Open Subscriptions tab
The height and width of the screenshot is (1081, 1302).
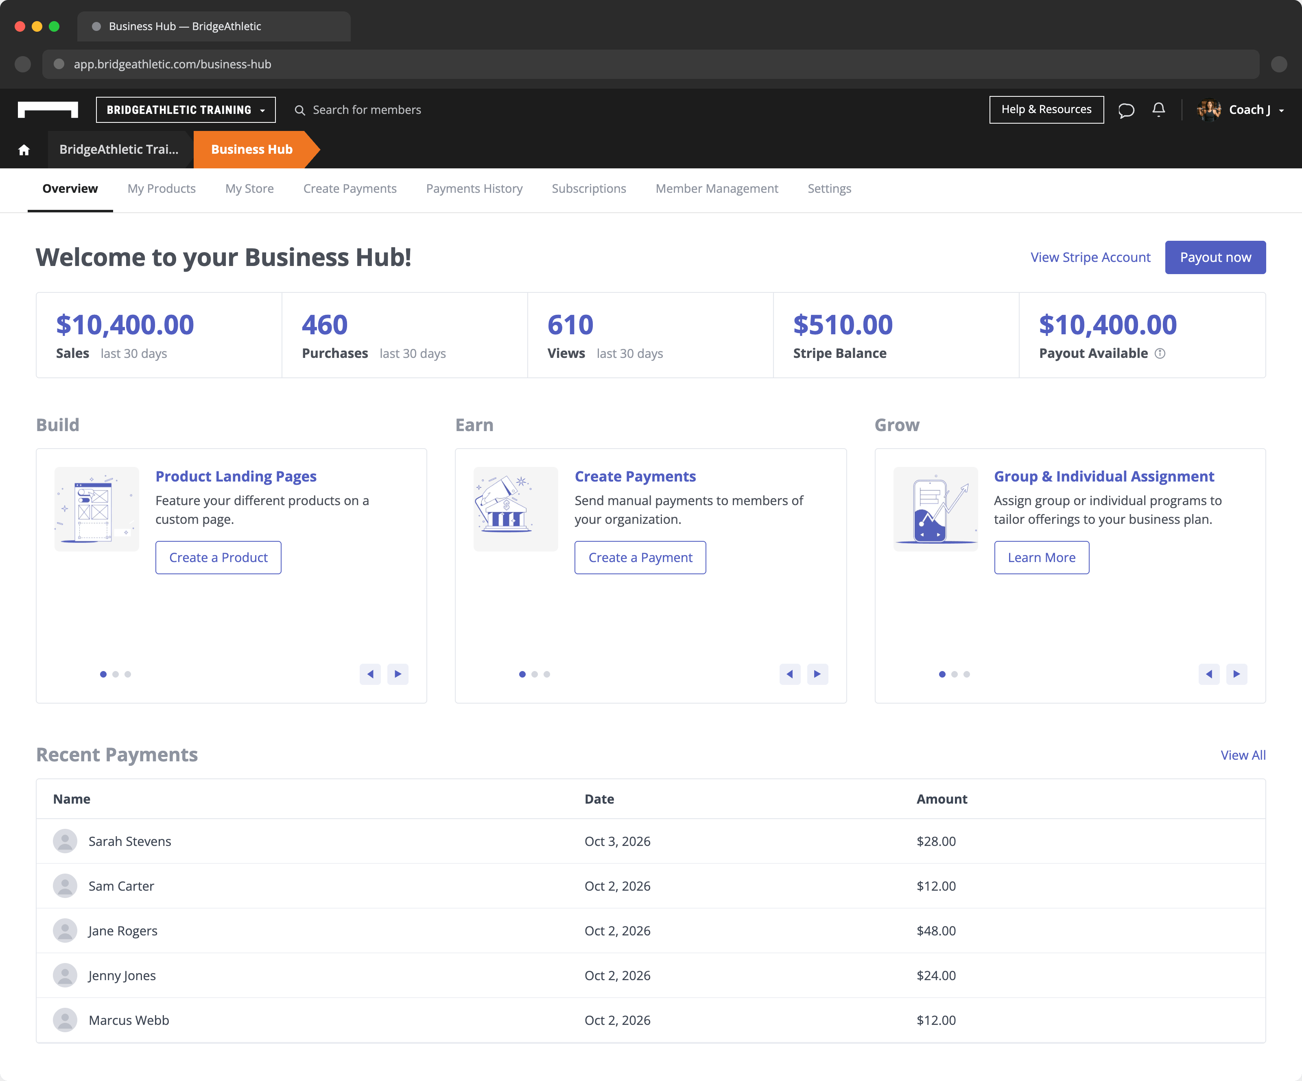[x=589, y=188]
